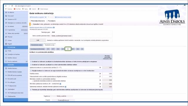Open the D1 section tab
This screenshot has height=106, width=188.
coord(48,49)
